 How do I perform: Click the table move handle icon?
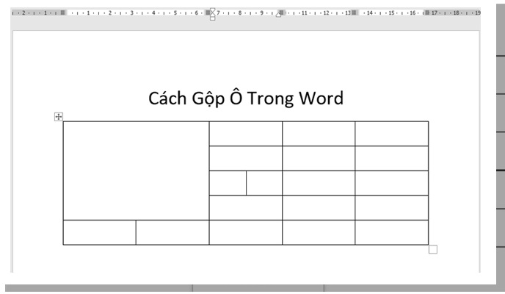click(59, 117)
